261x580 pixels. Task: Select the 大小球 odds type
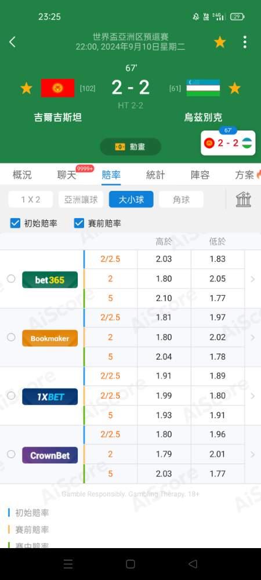coord(131,200)
